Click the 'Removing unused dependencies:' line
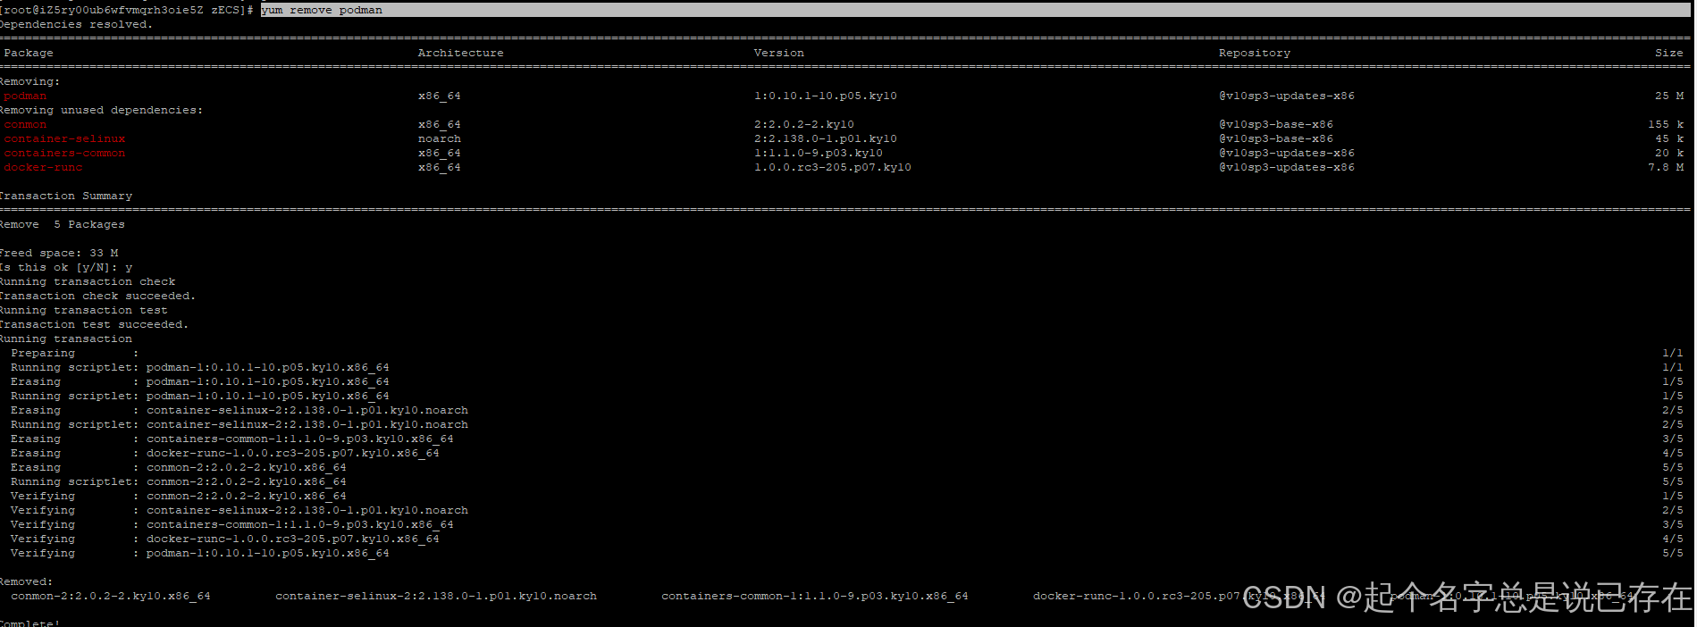Viewport: 1697px width, 627px height. (101, 110)
